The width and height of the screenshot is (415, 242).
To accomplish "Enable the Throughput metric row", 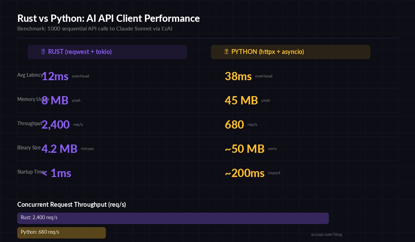I will click(x=29, y=123).
